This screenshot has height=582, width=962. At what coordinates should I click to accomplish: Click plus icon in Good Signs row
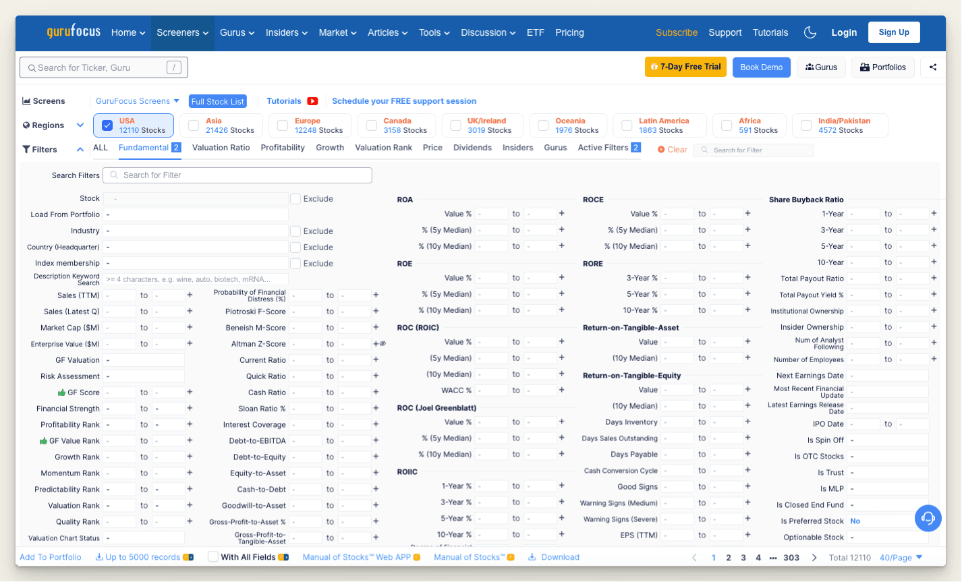(747, 486)
